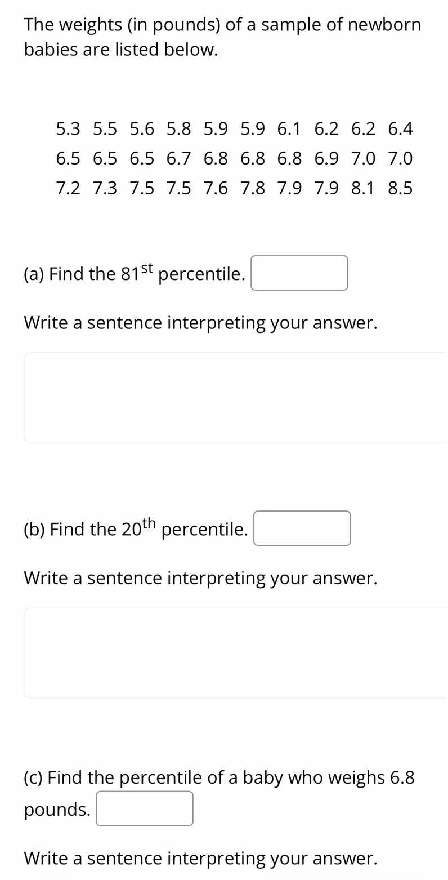Image resolution: width=448 pixels, height=880 pixels.
Task: Click the interpretation text area under part (a)
Action: [235, 397]
